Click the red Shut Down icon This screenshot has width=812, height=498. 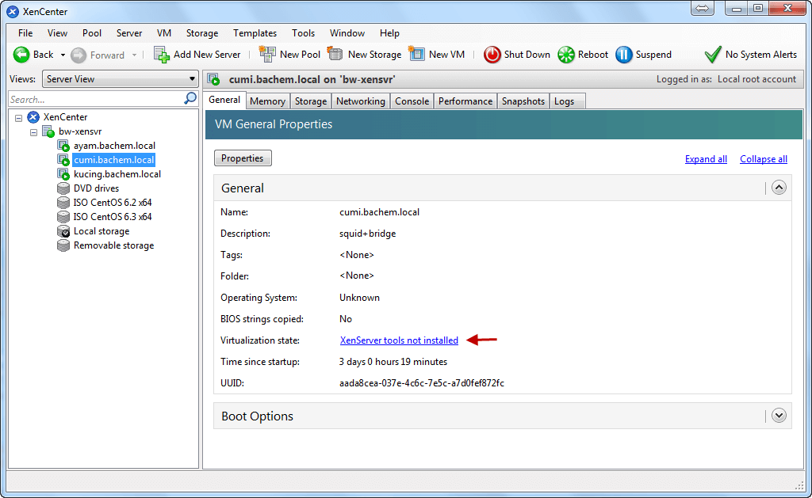(x=492, y=55)
